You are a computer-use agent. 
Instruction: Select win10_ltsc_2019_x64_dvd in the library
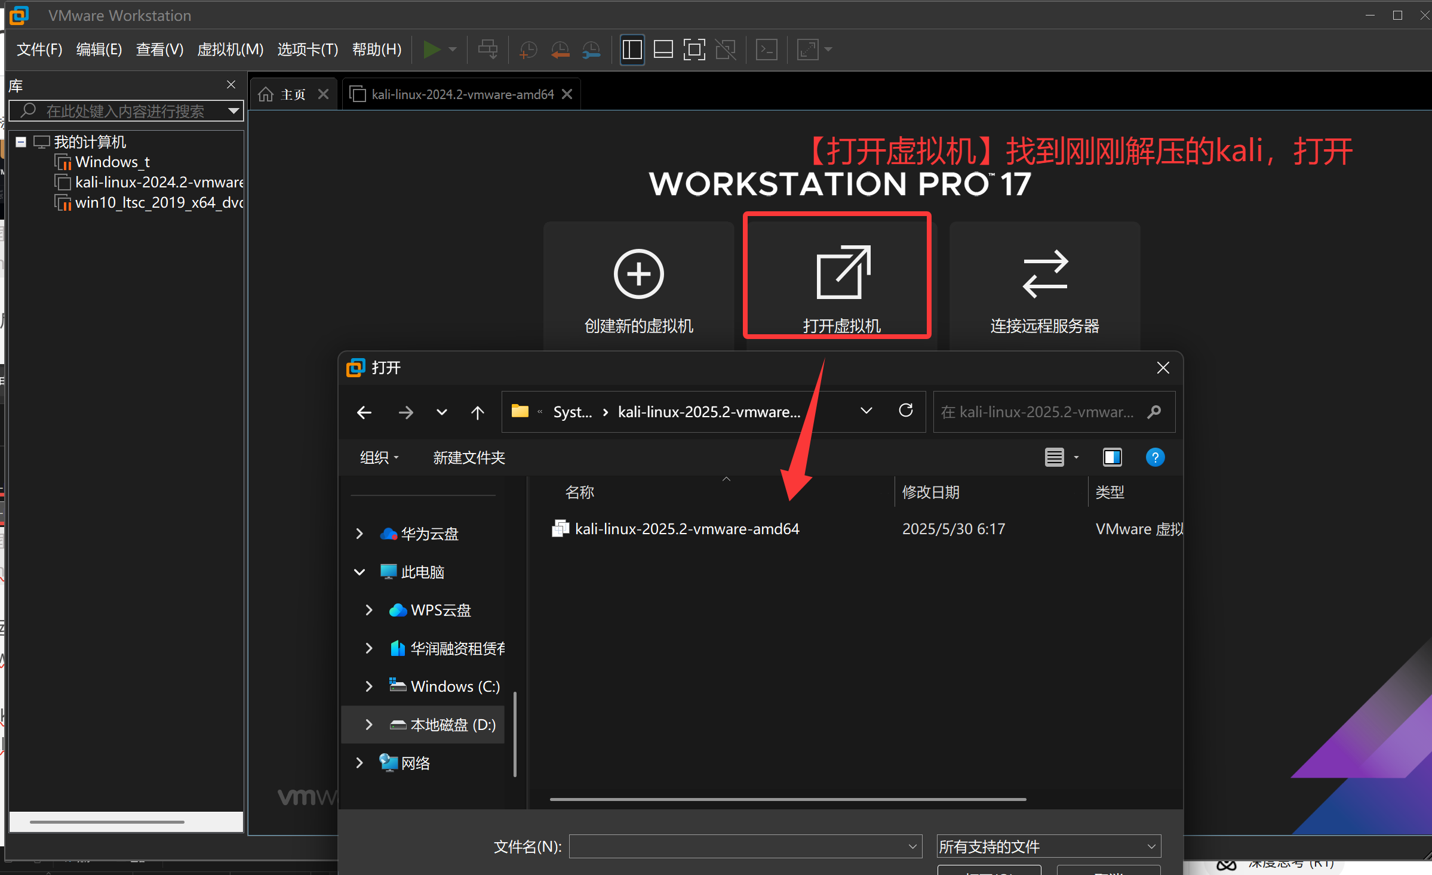point(149,202)
